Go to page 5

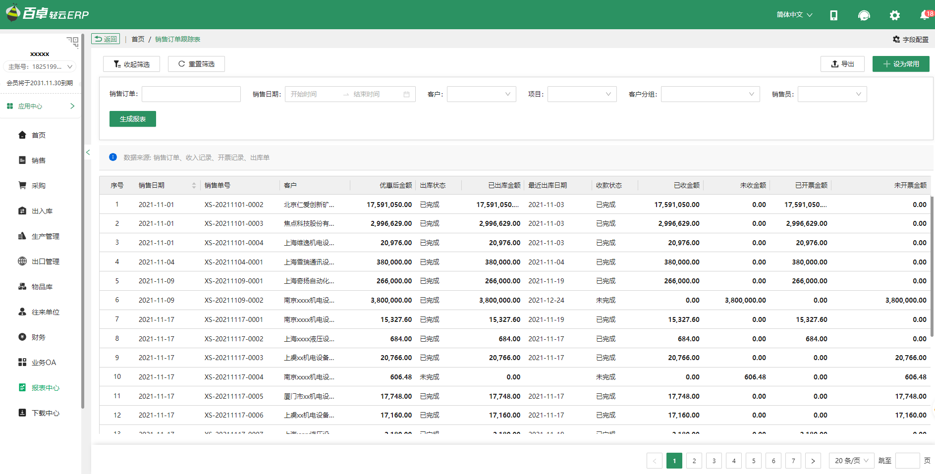tap(754, 461)
